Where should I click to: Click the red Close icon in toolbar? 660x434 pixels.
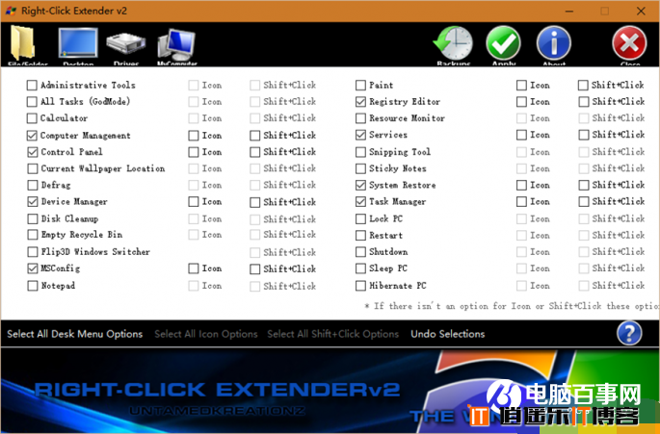pyautogui.click(x=630, y=43)
